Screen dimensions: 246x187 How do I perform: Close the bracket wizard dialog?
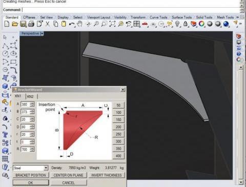[123, 90]
